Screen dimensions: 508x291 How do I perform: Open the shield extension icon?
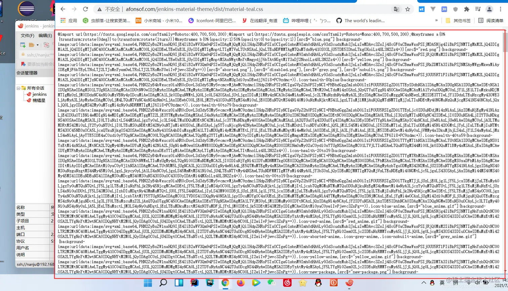click(455, 9)
